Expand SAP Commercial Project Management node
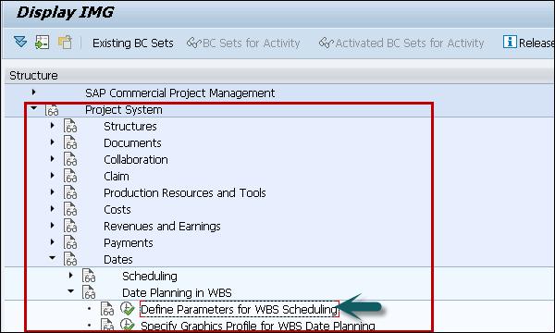 point(33,92)
